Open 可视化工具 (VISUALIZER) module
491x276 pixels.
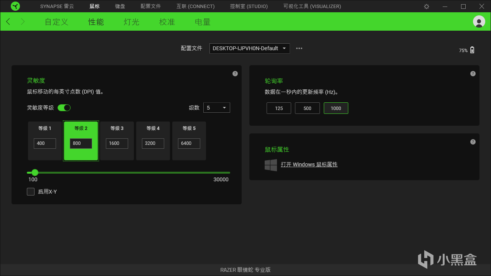coord(312,7)
